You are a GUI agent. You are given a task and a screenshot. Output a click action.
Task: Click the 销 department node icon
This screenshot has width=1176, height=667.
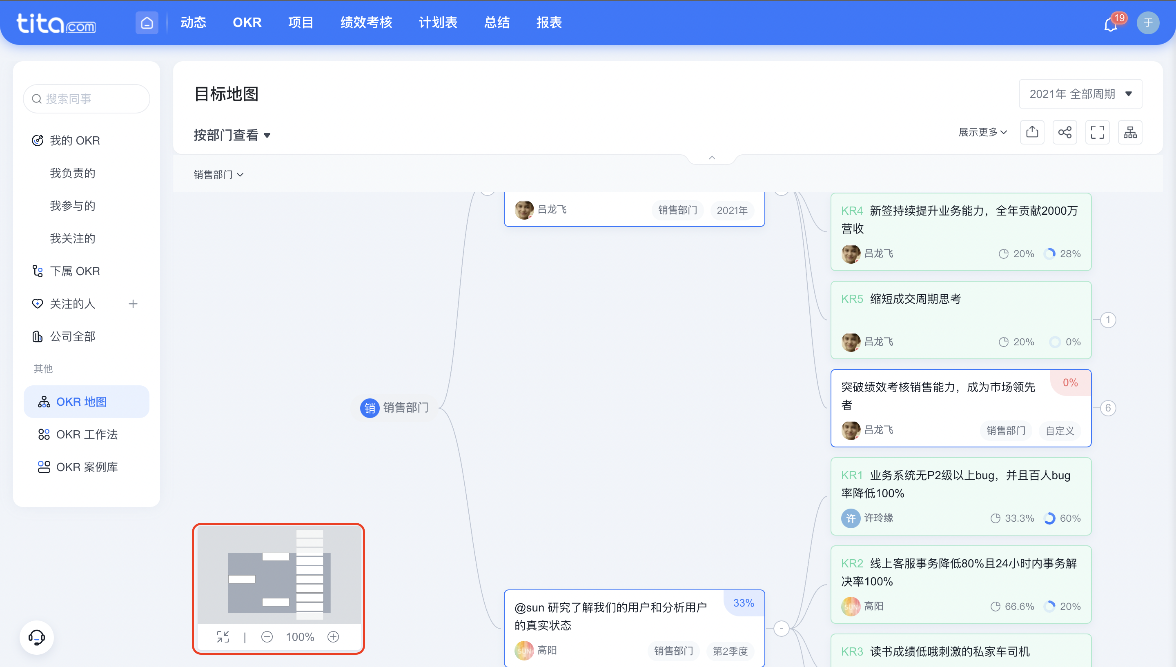(370, 408)
